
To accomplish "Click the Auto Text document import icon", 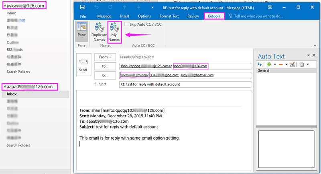I will [x=302, y=64].
